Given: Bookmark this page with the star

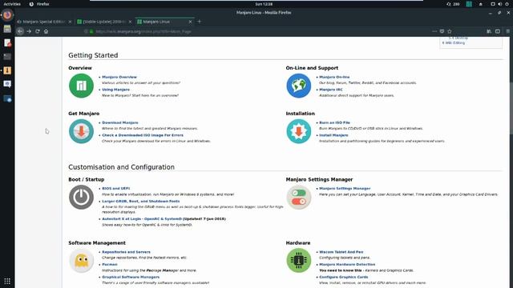Looking at the screenshot, I should (450, 31).
